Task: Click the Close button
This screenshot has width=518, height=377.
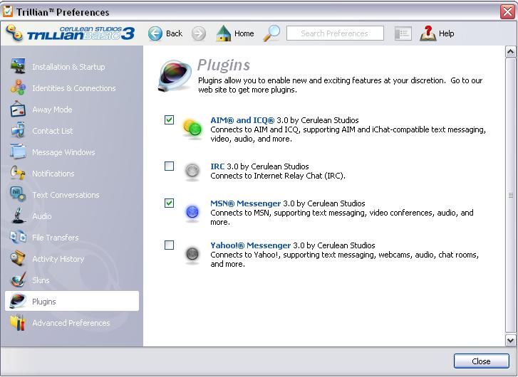Action: coord(482,361)
